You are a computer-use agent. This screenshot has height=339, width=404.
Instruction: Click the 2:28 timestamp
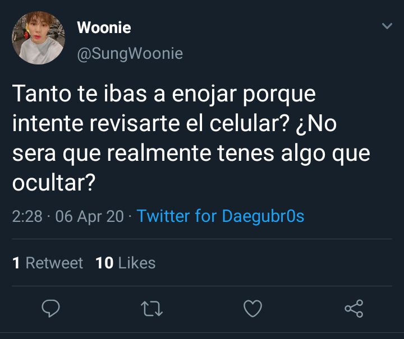click(x=27, y=216)
